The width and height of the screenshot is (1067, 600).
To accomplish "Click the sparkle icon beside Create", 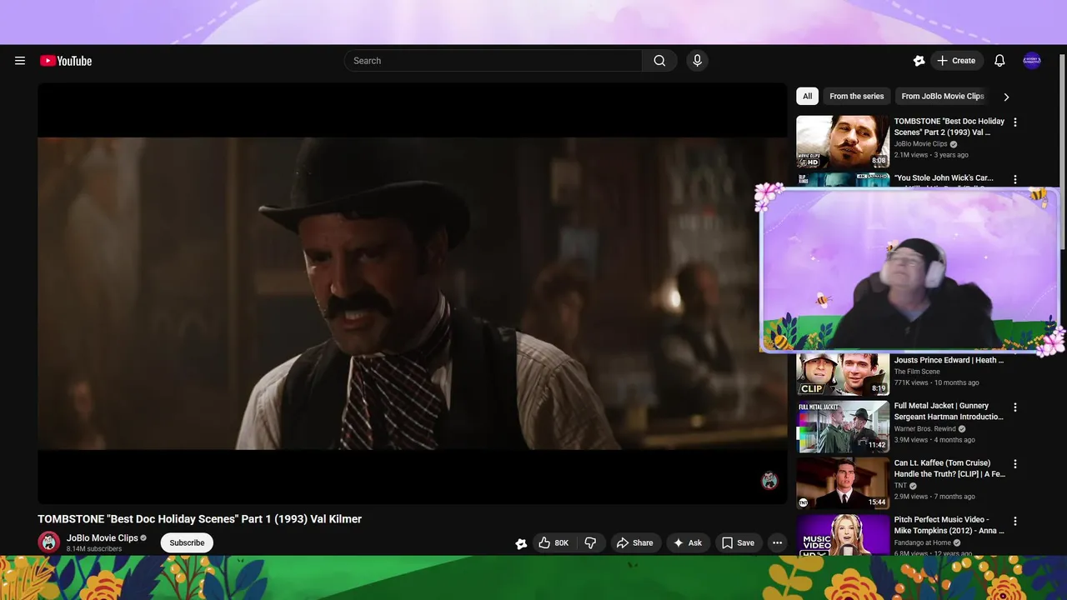I will pos(919,61).
